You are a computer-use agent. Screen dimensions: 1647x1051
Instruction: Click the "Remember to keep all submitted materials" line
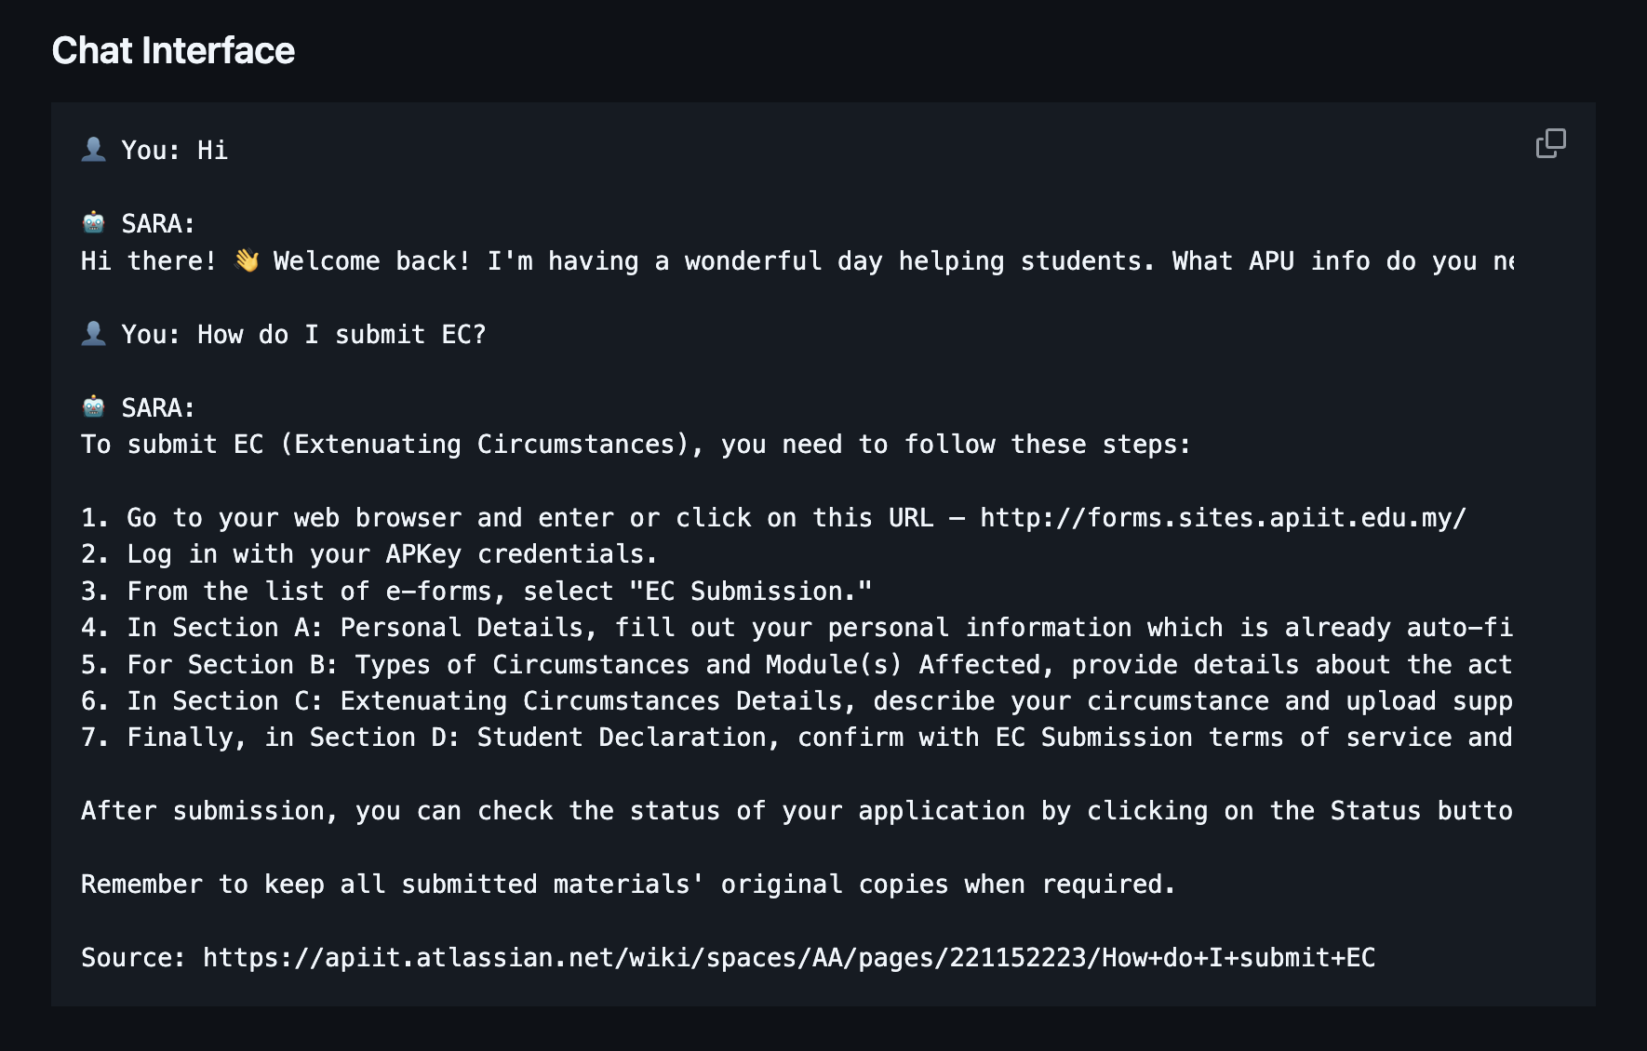(628, 885)
